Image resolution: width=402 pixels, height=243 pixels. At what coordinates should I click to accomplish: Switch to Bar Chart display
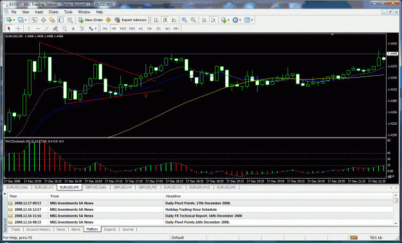coord(156,20)
